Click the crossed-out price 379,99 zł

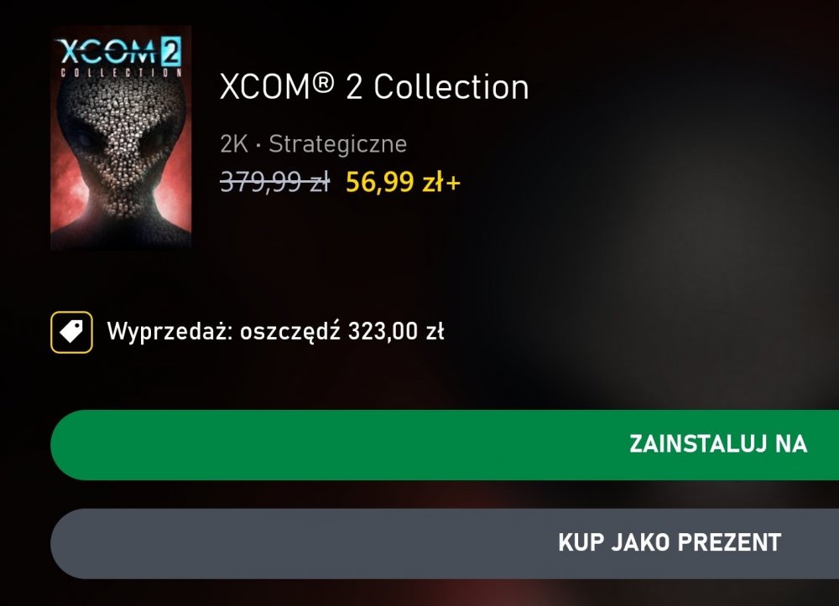(275, 182)
